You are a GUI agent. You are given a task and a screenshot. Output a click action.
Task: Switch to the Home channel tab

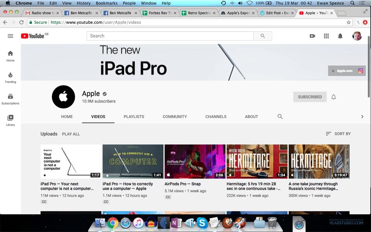[67, 117]
